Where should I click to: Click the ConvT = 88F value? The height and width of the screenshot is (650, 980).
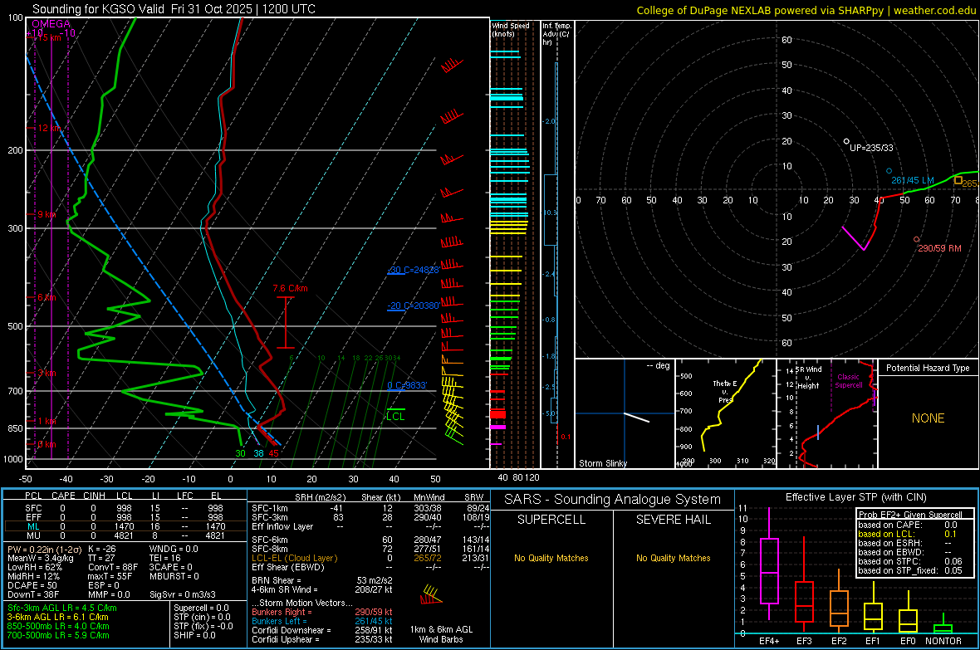pyautogui.click(x=113, y=567)
